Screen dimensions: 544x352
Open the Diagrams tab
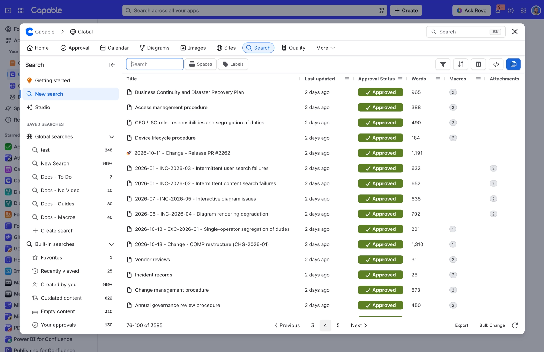coord(154,48)
